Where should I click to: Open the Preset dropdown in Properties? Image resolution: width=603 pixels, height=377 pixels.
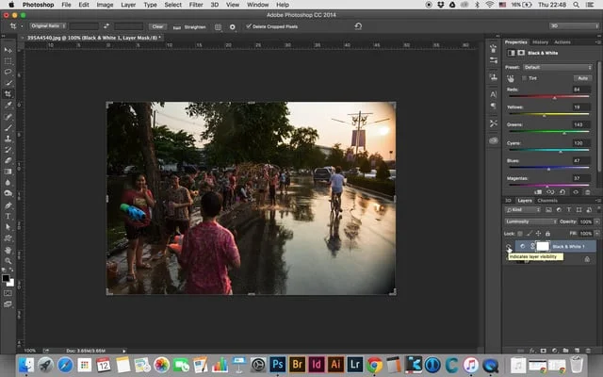click(558, 67)
